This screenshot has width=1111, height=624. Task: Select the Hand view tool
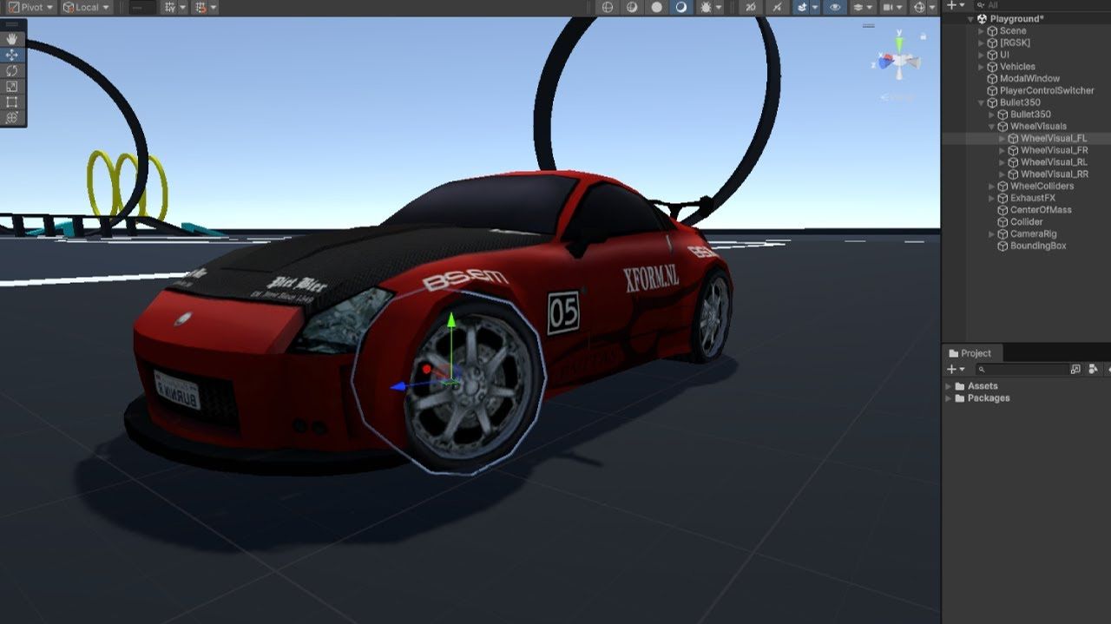click(12, 39)
